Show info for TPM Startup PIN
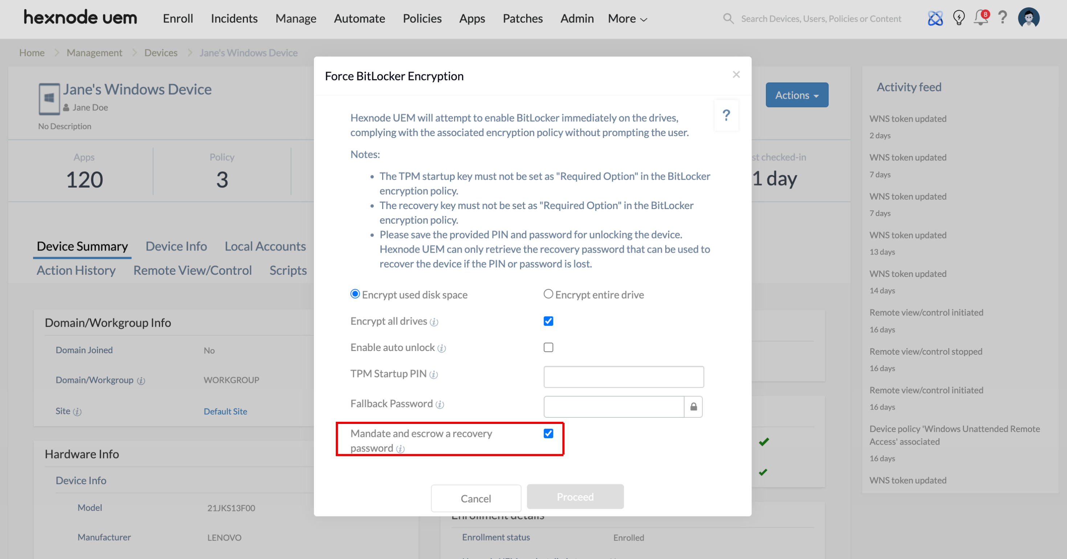 pos(433,375)
